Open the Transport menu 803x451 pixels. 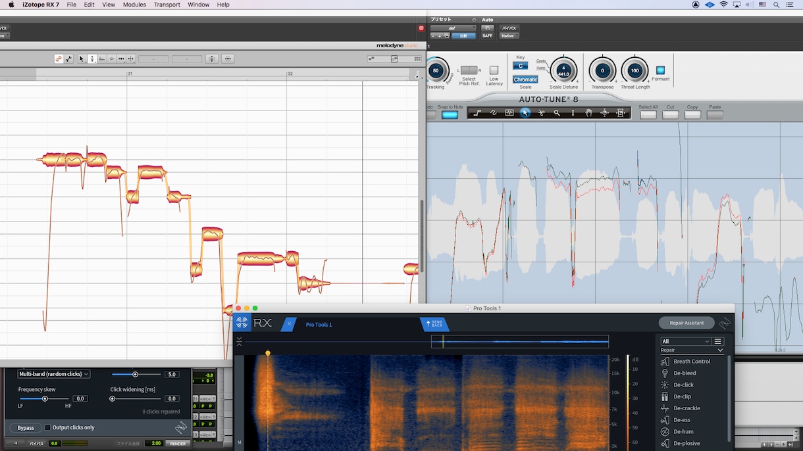pos(167,5)
